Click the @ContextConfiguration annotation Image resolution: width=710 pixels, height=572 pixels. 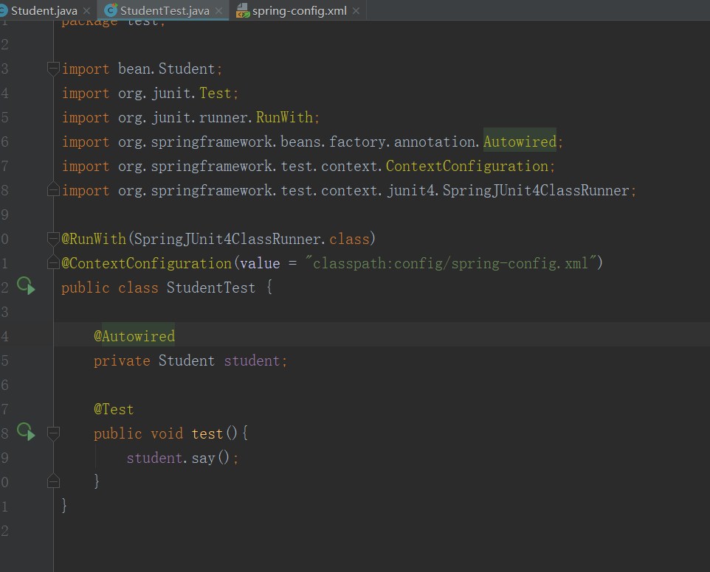point(147,264)
